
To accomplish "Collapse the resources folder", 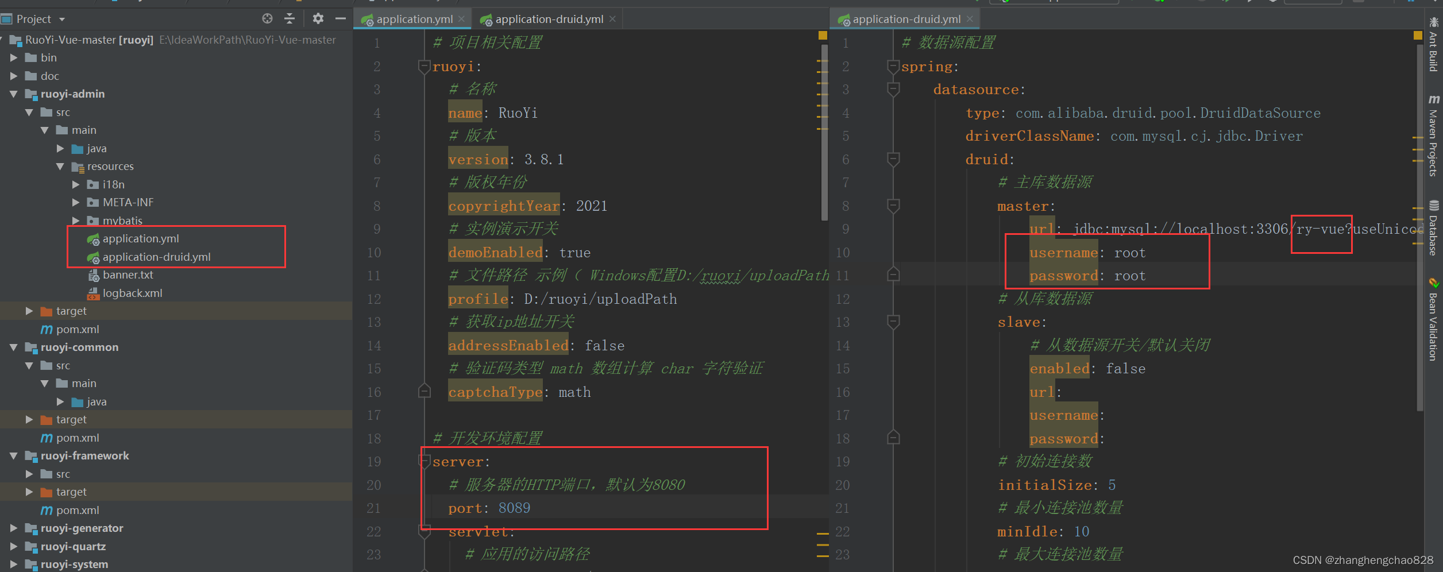I will pos(60,166).
